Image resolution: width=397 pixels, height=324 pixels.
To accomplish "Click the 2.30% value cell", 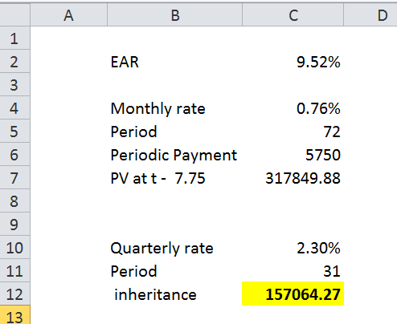I will (293, 248).
